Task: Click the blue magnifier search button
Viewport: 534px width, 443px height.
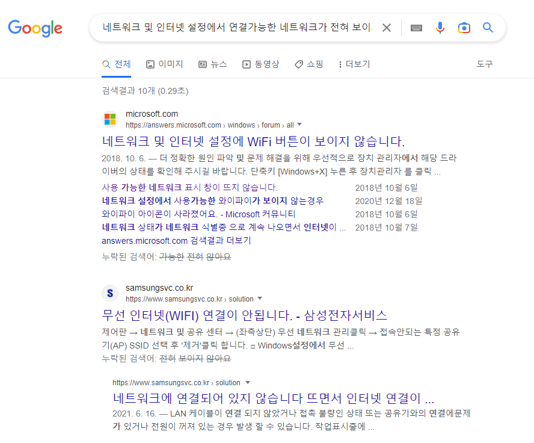Action: click(488, 28)
